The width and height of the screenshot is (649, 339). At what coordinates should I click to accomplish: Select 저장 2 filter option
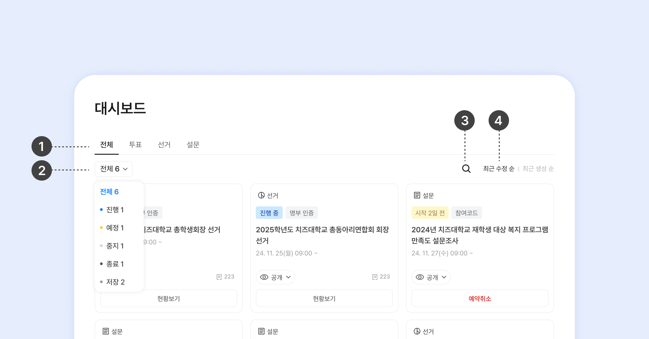(x=115, y=282)
